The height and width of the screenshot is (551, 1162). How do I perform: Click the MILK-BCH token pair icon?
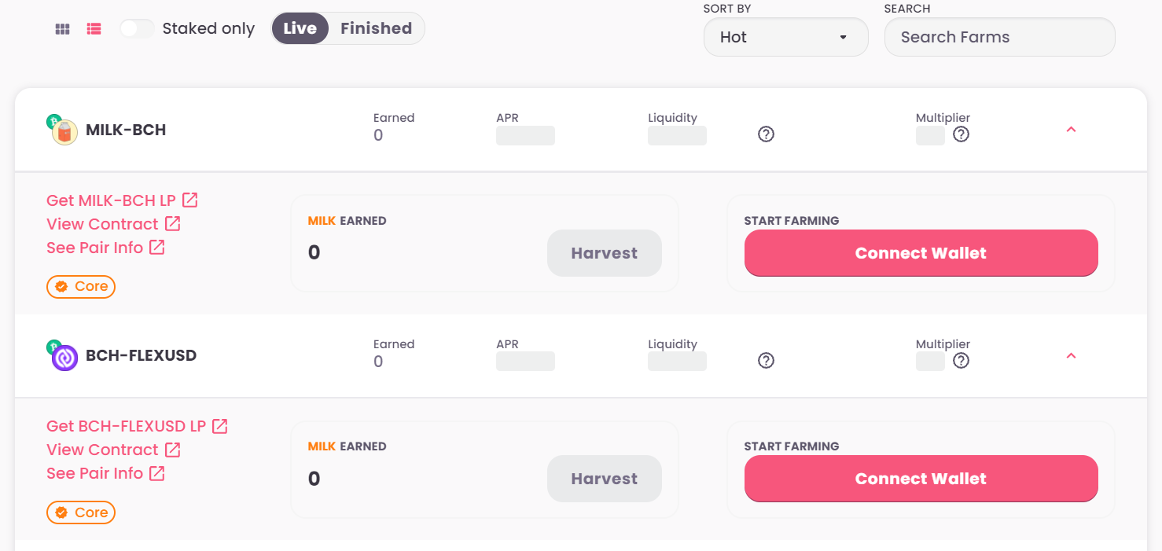coord(63,130)
